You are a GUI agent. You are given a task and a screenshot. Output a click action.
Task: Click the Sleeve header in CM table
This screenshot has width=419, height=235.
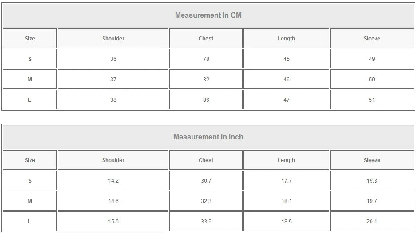(x=372, y=39)
